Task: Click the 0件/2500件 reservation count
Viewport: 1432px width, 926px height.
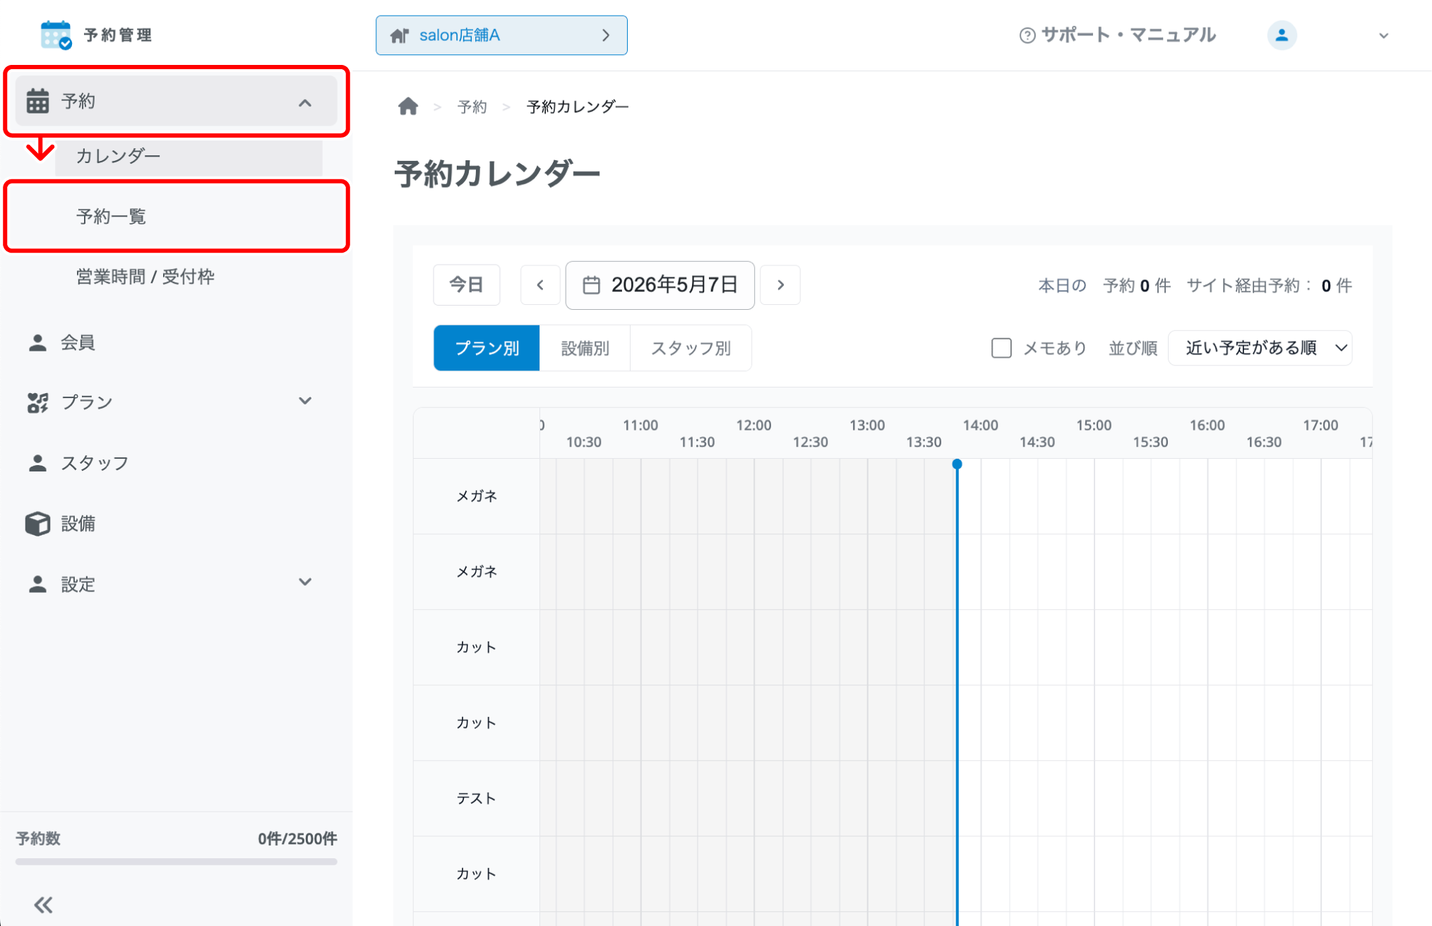Action: [x=297, y=838]
